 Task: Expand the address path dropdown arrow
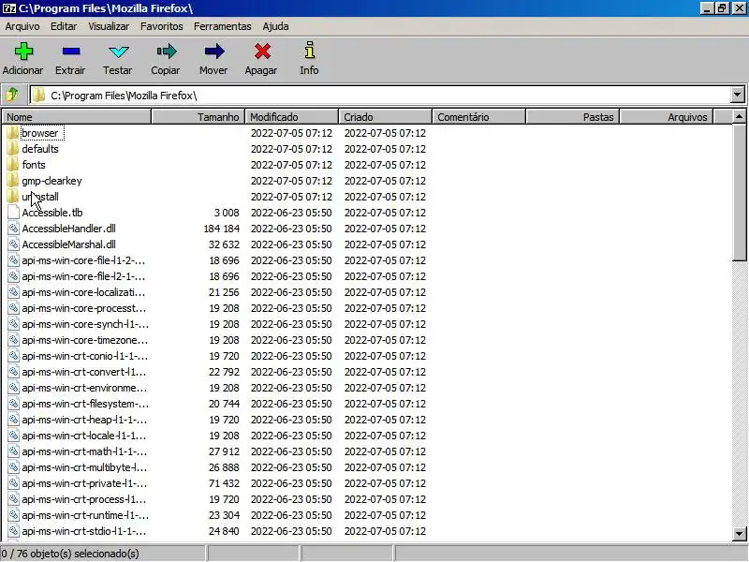pos(738,95)
